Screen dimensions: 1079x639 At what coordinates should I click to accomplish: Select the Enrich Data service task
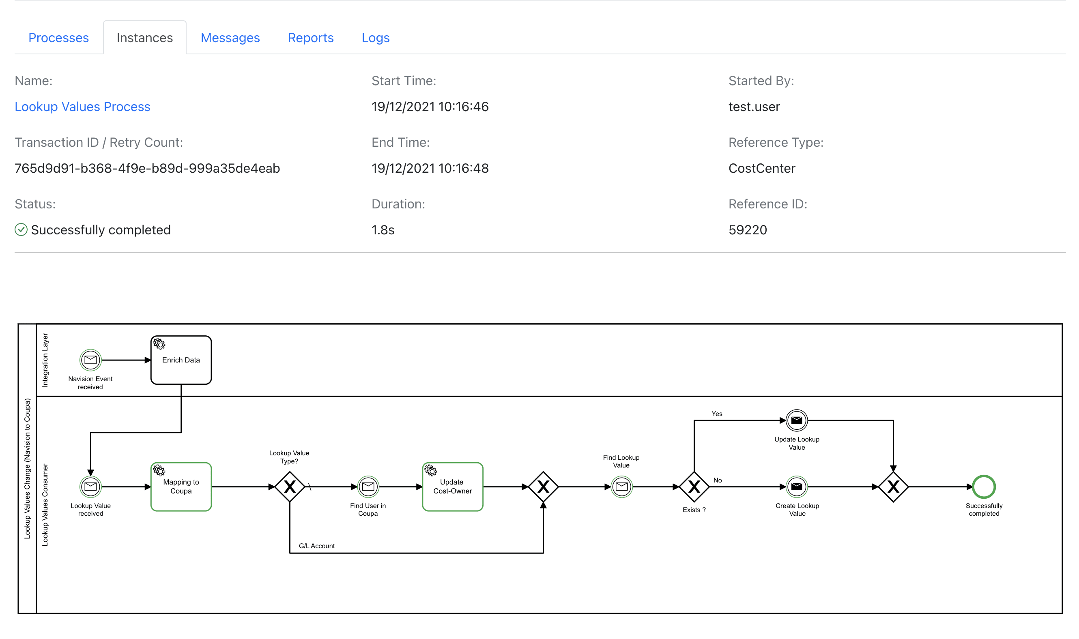pos(181,360)
